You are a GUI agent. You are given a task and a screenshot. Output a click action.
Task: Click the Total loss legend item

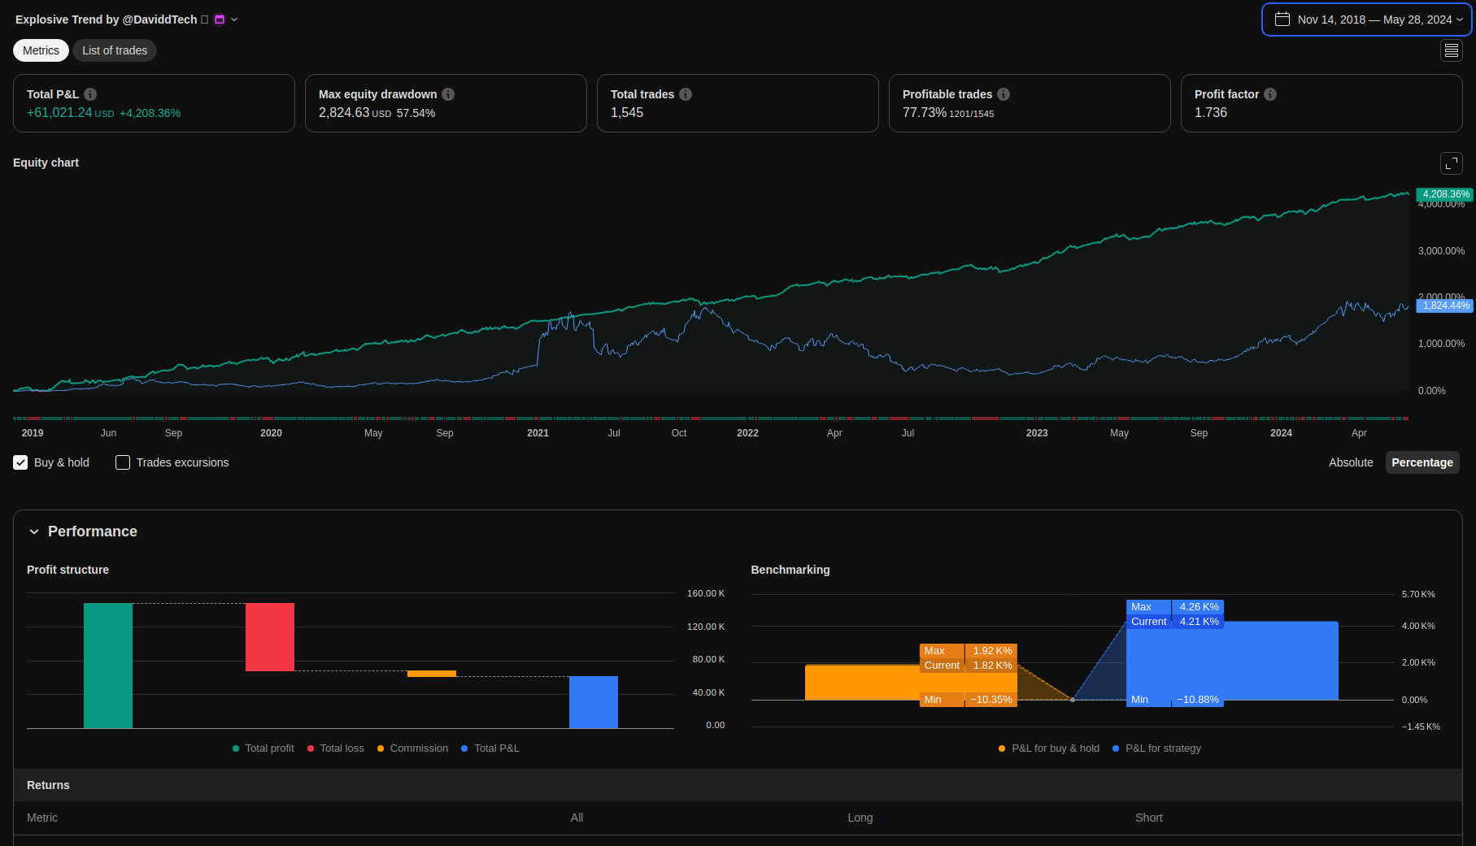(336, 748)
